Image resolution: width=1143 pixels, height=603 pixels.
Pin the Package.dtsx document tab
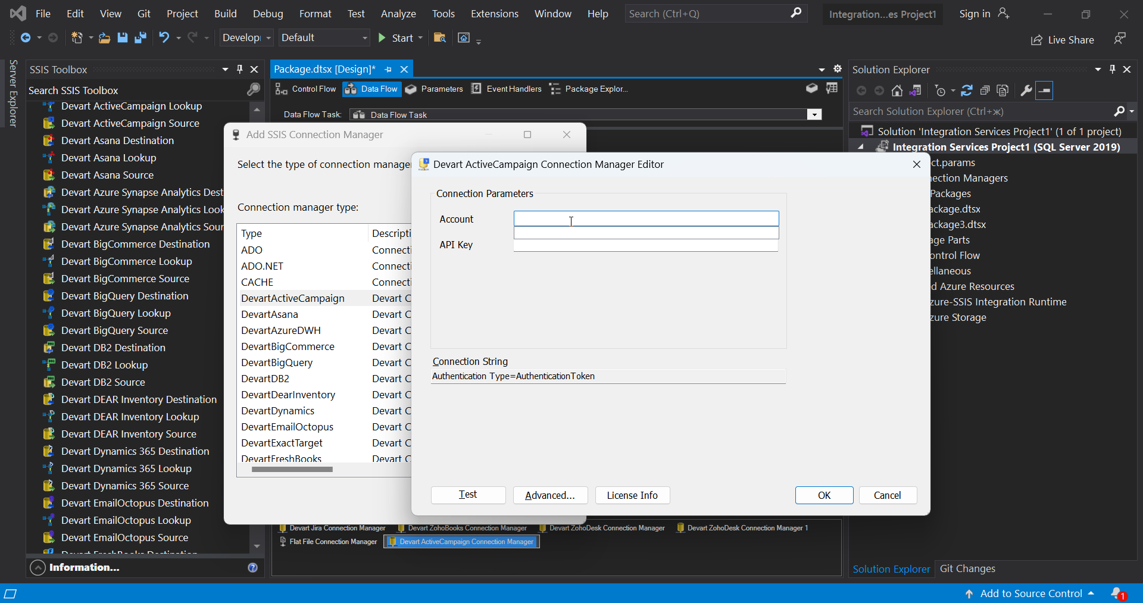point(388,69)
